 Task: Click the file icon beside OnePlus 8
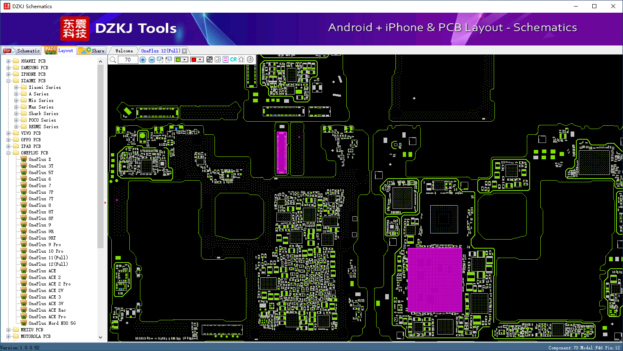(x=24, y=205)
